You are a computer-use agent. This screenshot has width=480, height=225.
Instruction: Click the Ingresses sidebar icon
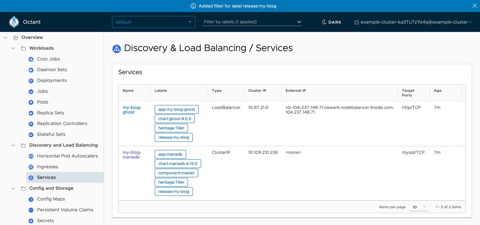[x=31, y=167]
